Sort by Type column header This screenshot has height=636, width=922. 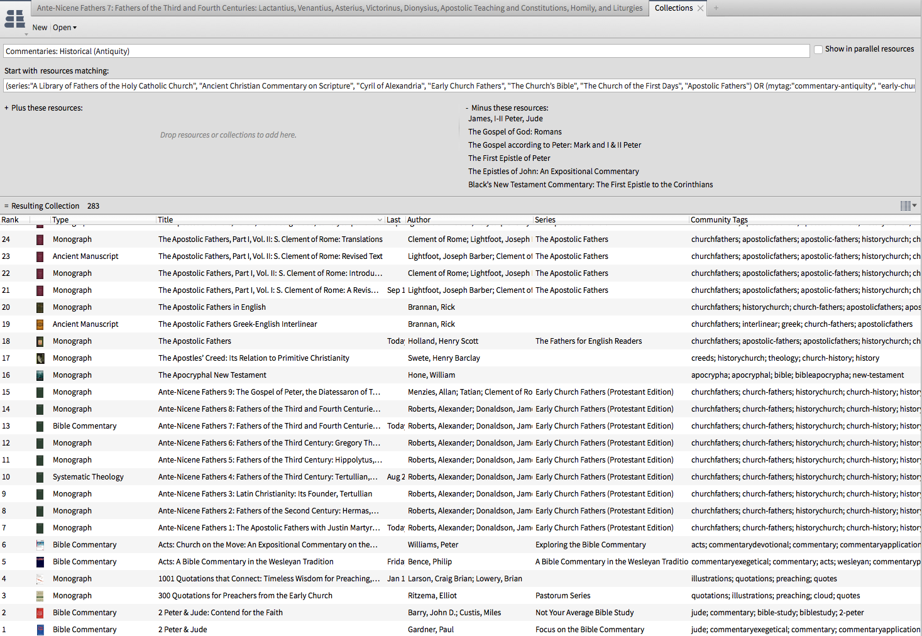(x=60, y=220)
